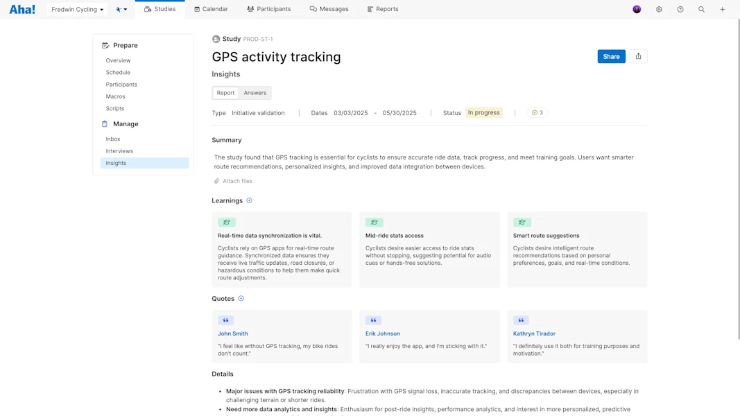The width and height of the screenshot is (740, 416).
Task: Open Schedule in the sidebar
Action: pyautogui.click(x=118, y=72)
